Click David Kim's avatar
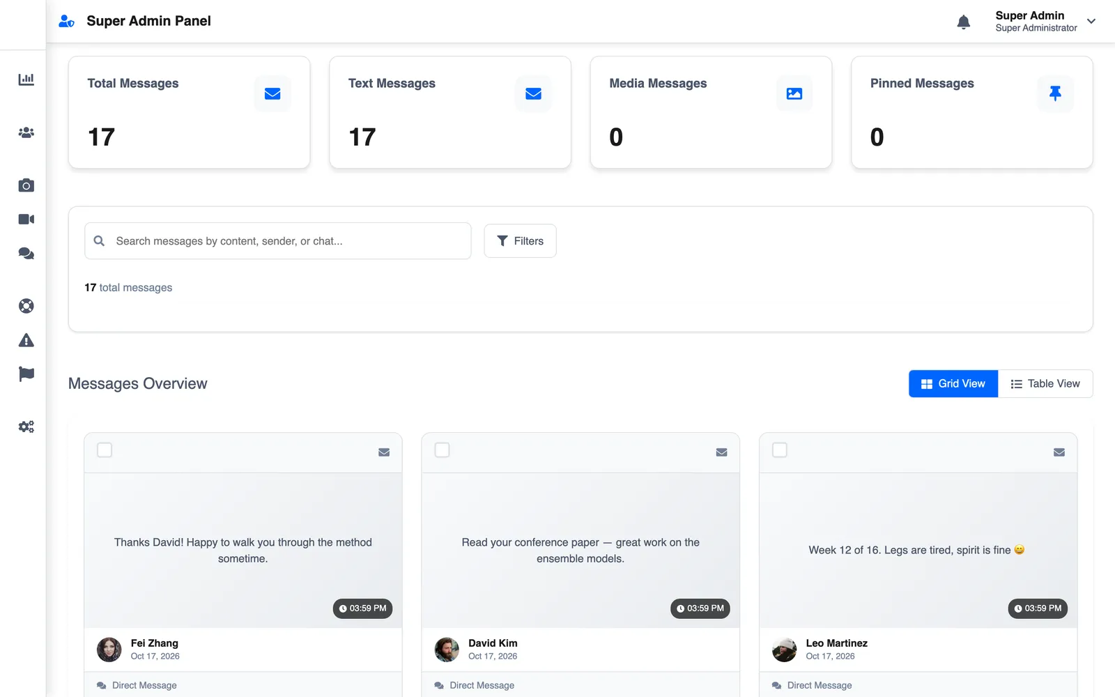Image resolution: width=1115 pixels, height=697 pixels. 447,650
